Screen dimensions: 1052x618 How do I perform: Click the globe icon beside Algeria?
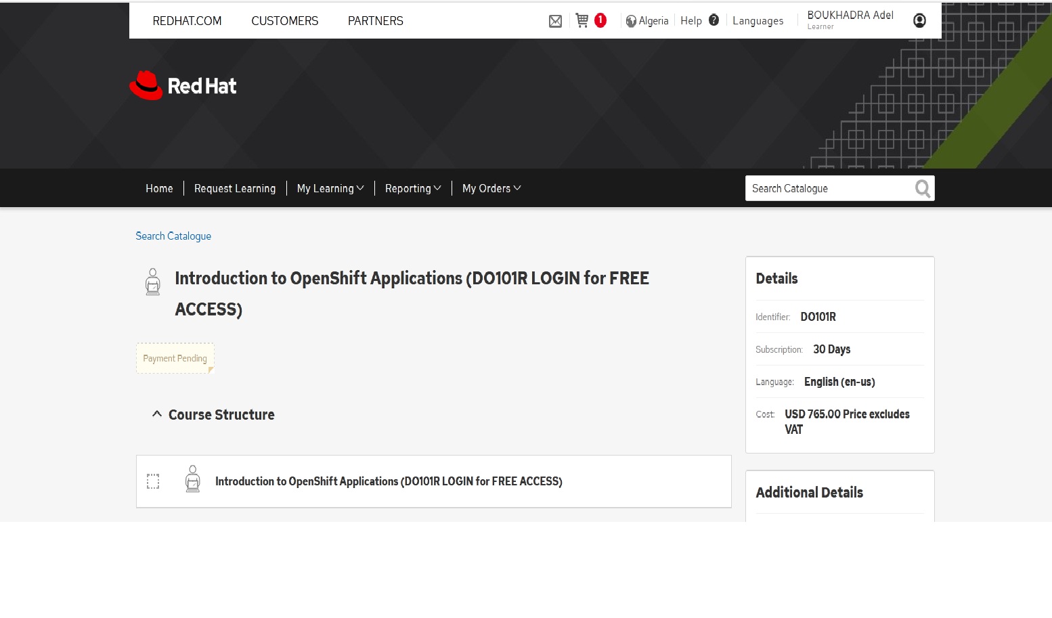pos(631,21)
